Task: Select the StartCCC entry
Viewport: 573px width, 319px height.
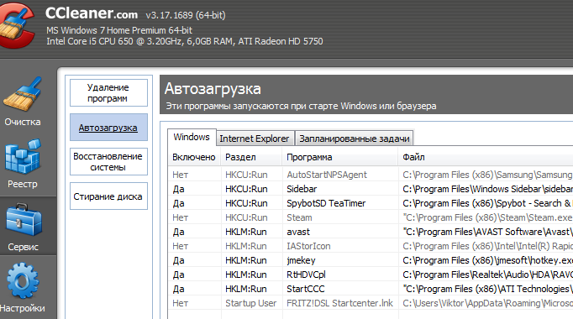Action: [x=306, y=289]
